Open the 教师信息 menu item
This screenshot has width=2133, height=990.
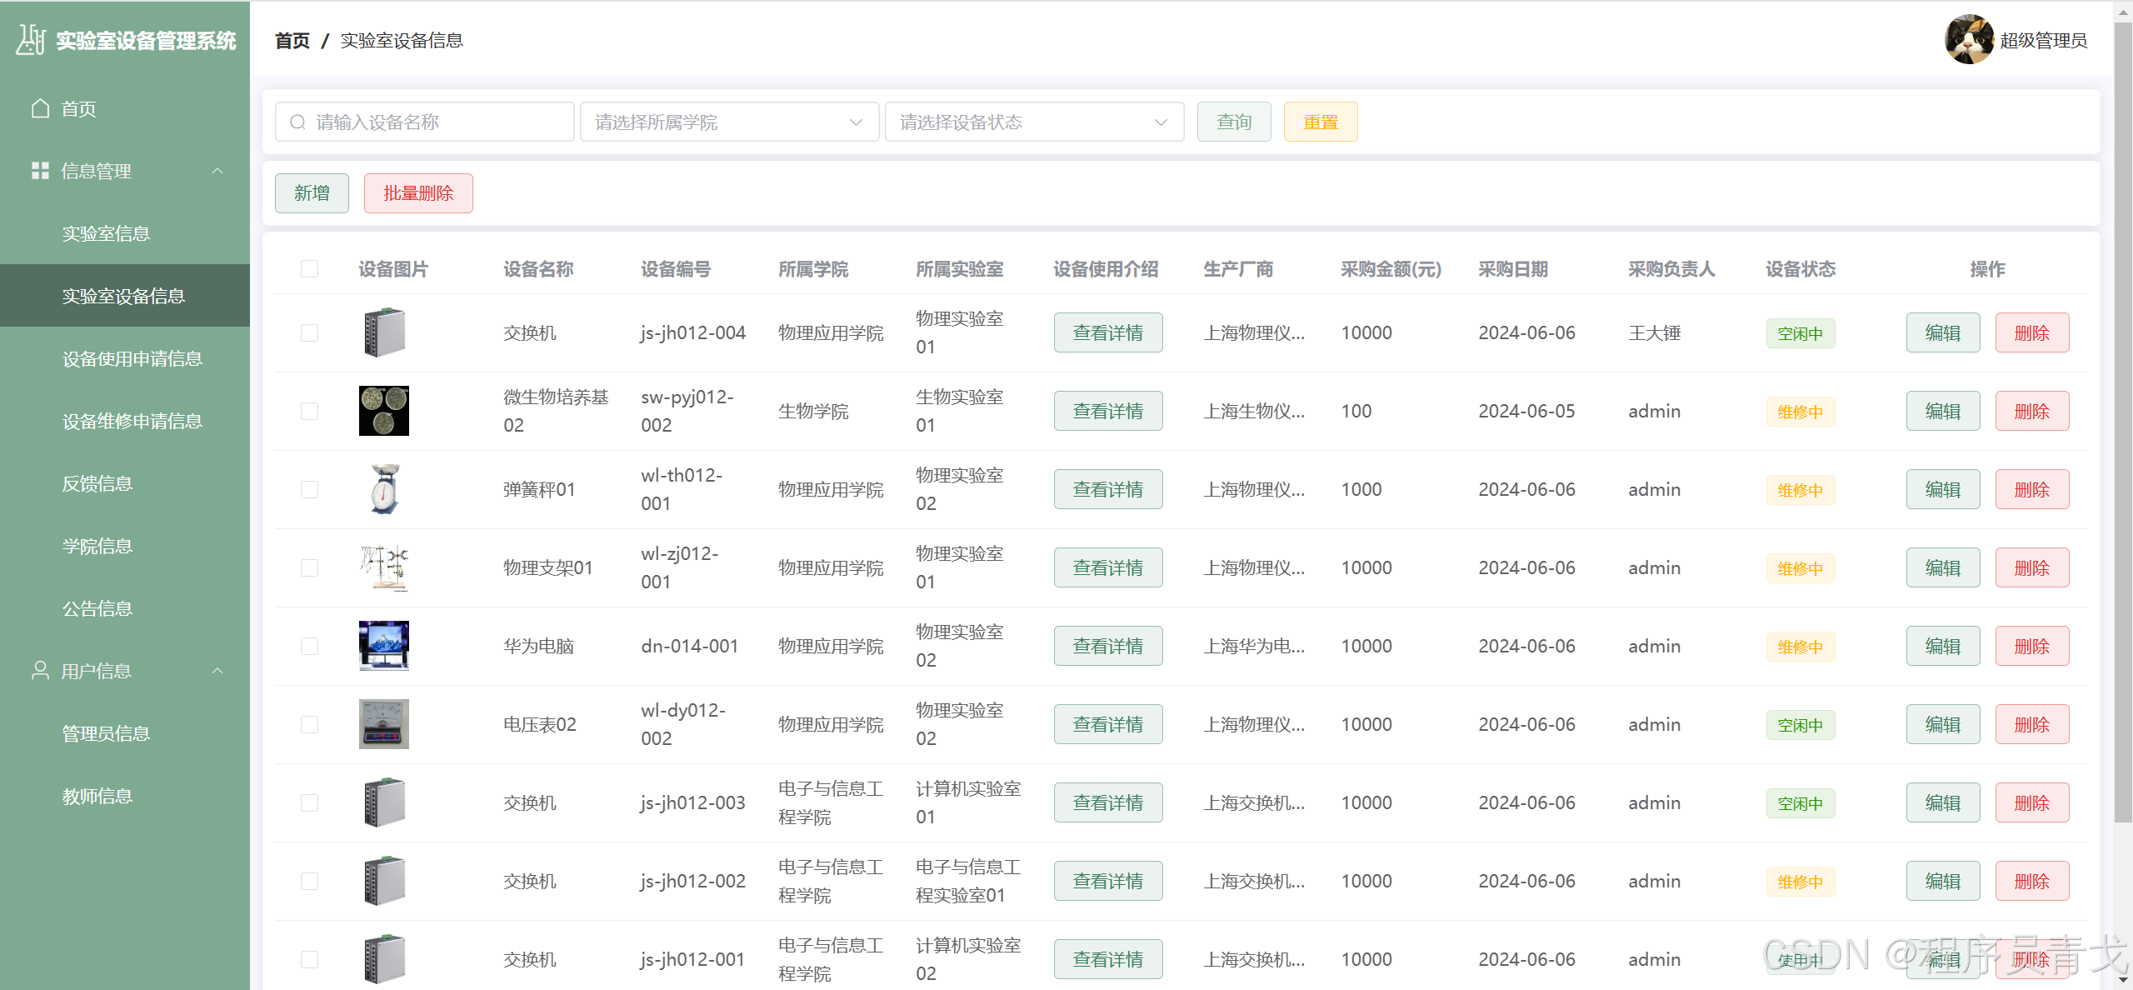tap(97, 796)
